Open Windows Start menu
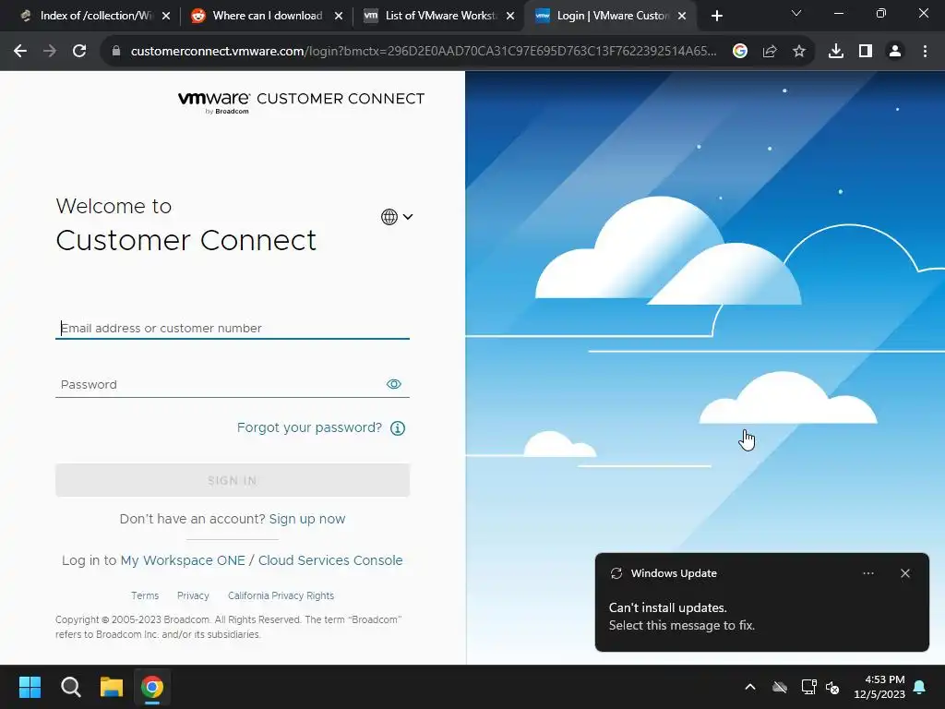Viewport: 945px width, 709px height. pyautogui.click(x=30, y=687)
